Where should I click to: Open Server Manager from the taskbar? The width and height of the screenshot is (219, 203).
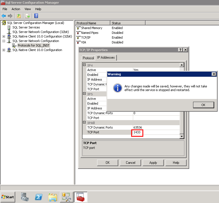25,197
